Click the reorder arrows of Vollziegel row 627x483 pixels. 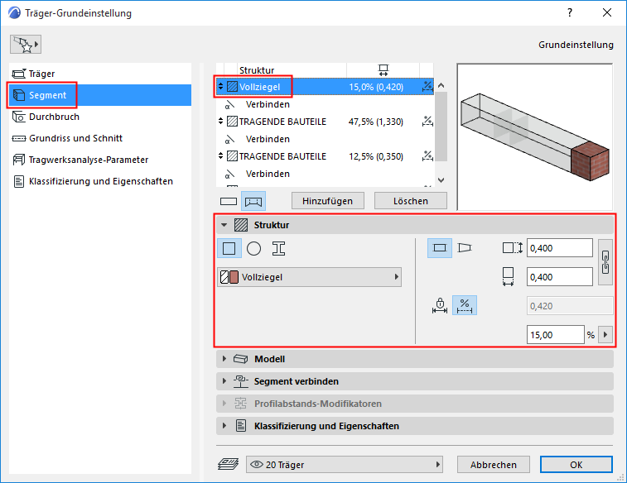[220, 86]
